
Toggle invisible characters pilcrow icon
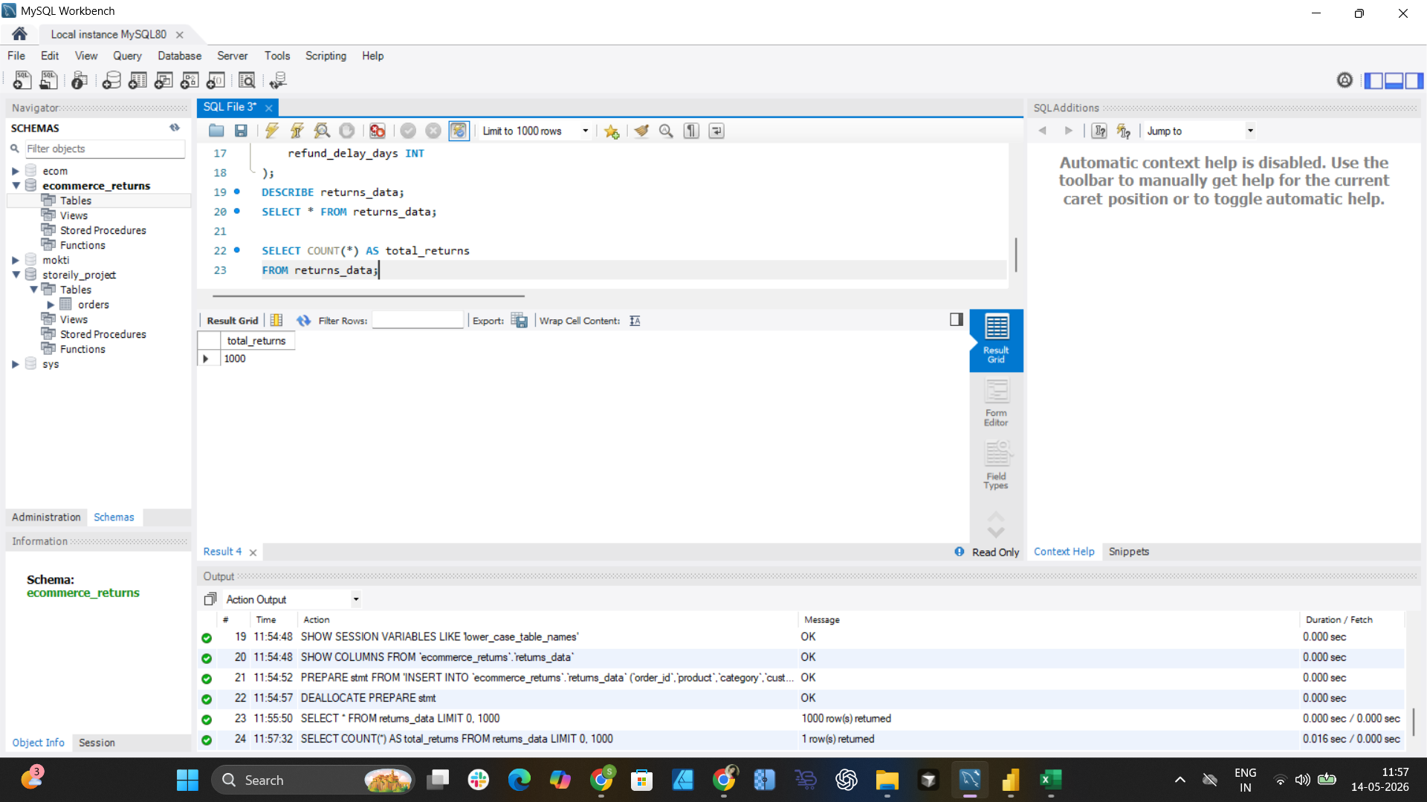tap(691, 131)
